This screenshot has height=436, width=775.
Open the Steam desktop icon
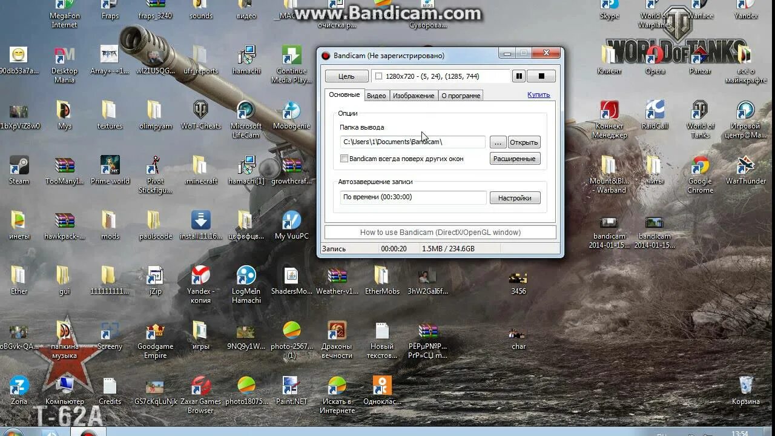tap(19, 170)
